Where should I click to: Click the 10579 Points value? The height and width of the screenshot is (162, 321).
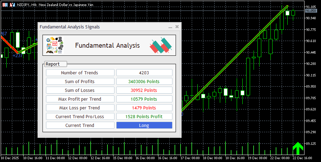(144, 99)
